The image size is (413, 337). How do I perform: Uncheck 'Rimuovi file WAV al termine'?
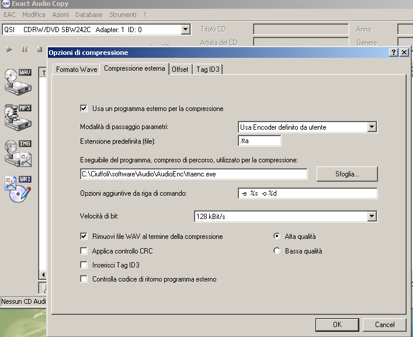pyautogui.click(x=84, y=237)
